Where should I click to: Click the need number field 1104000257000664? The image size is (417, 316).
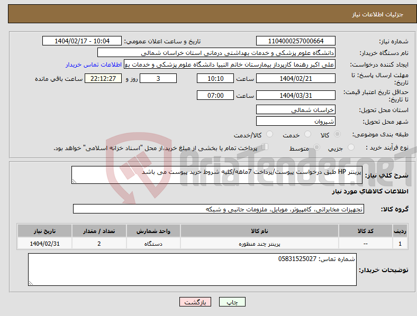click(x=295, y=41)
